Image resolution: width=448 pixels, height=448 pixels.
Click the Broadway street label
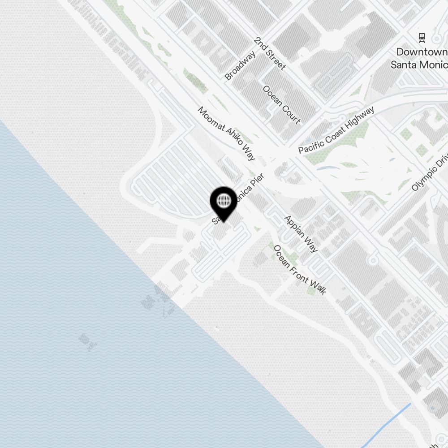[240, 66]
